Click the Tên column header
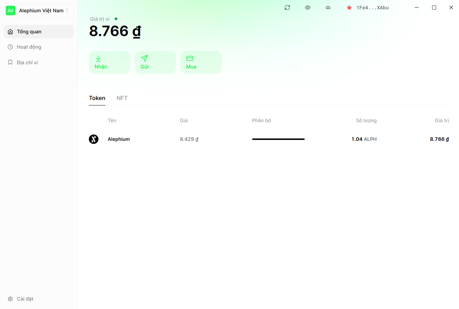459x309 pixels. point(112,120)
